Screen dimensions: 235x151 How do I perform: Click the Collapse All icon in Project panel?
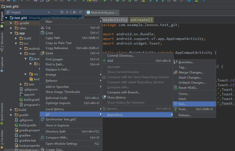pyautogui.click(x=67, y=12)
